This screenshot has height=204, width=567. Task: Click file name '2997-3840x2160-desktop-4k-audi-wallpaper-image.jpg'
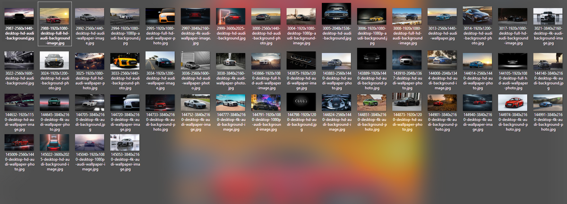pos(196,35)
